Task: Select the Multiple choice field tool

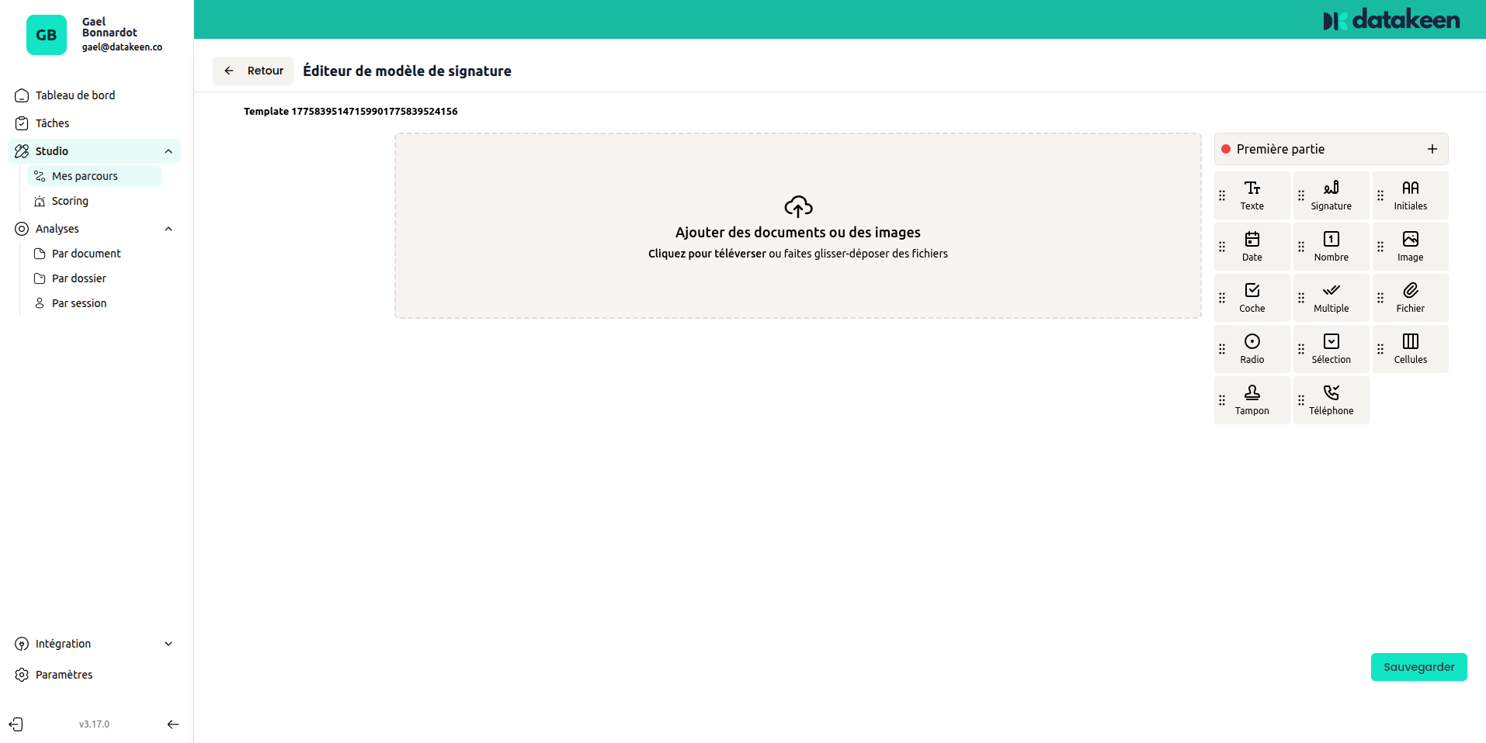Action: [1330, 297]
